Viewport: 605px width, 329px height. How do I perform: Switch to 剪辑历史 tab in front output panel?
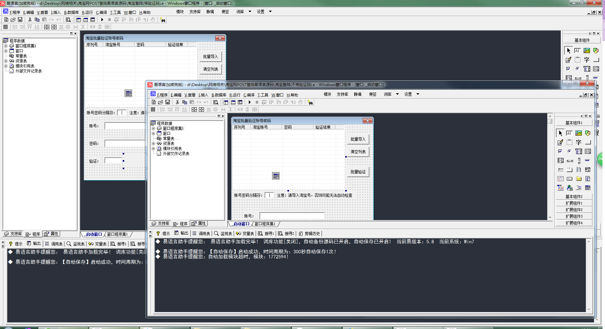[x=309, y=234]
